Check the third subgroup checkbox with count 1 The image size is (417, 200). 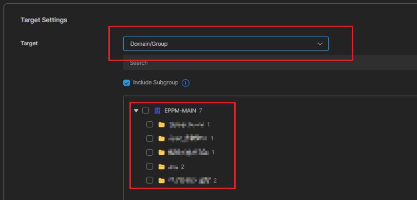[x=150, y=152]
